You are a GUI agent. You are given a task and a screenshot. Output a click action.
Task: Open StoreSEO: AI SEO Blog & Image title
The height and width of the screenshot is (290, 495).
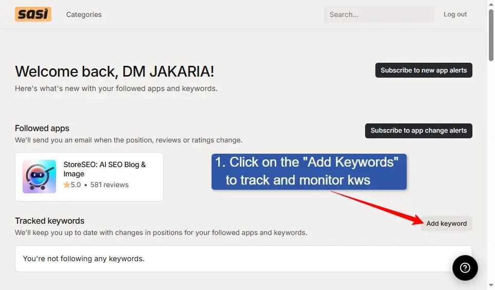click(104, 169)
